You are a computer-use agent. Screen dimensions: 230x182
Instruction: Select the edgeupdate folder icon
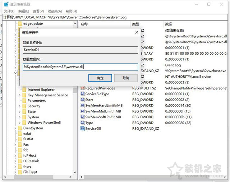20,24
